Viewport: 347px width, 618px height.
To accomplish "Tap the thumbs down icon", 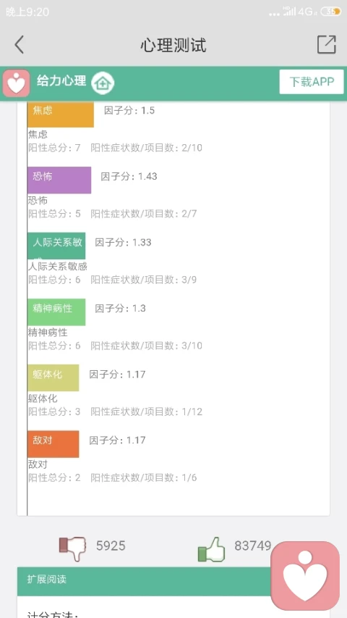I will [72, 548].
